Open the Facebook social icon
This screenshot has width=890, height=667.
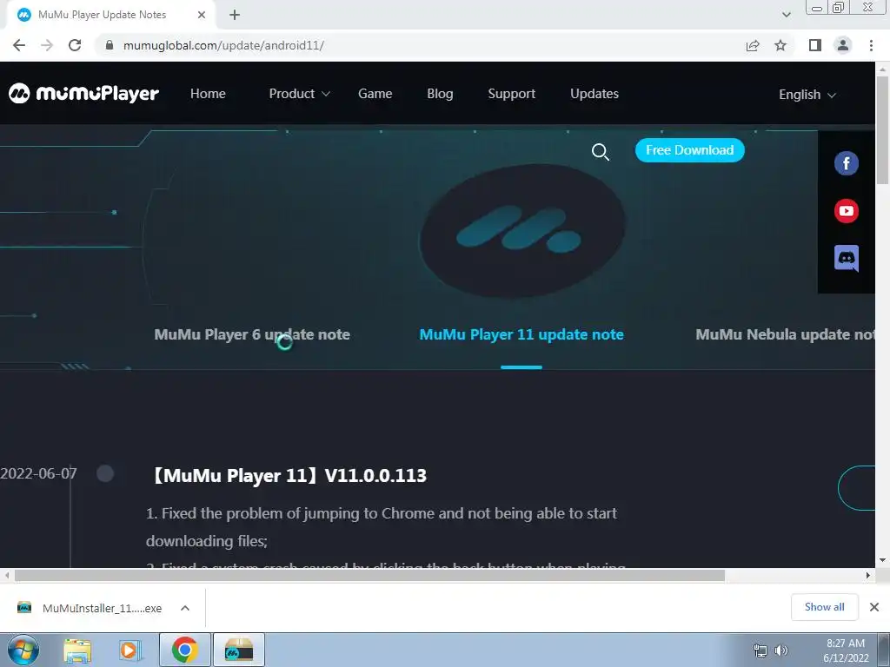pos(847,163)
